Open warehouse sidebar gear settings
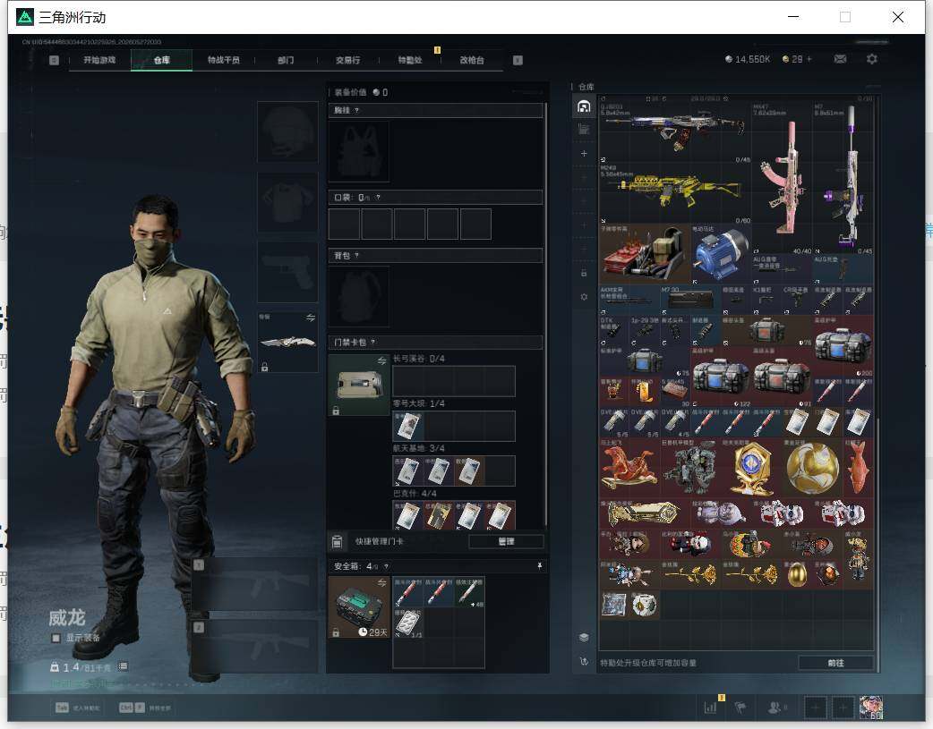This screenshot has width=933, height=729. 584,297
